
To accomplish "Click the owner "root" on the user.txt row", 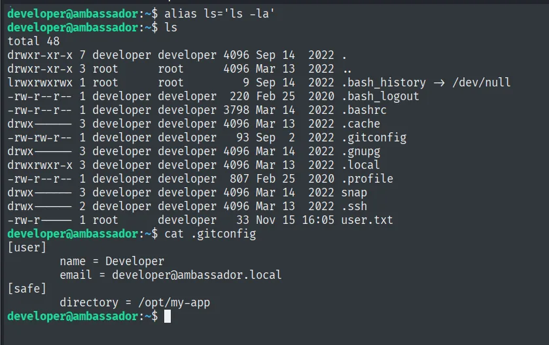I will (x=105, y=220).
